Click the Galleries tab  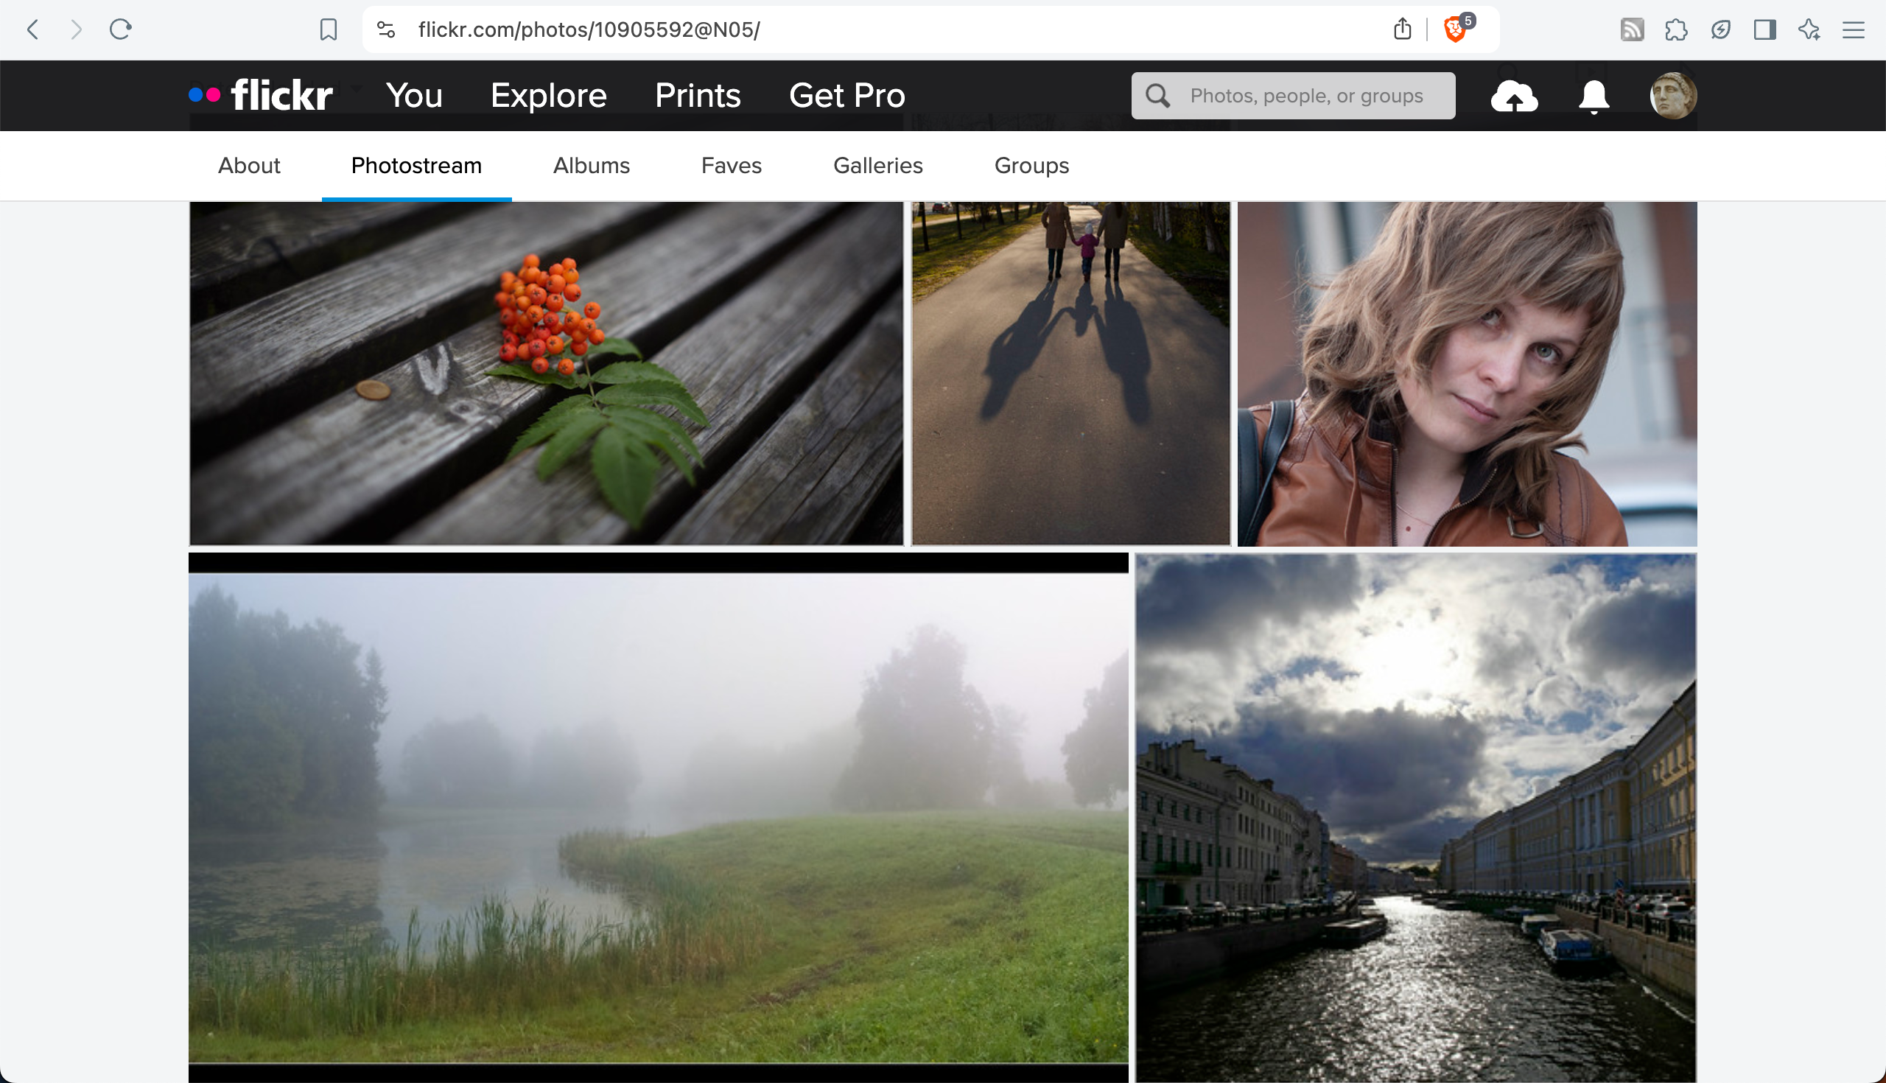[x=878, y=164]
